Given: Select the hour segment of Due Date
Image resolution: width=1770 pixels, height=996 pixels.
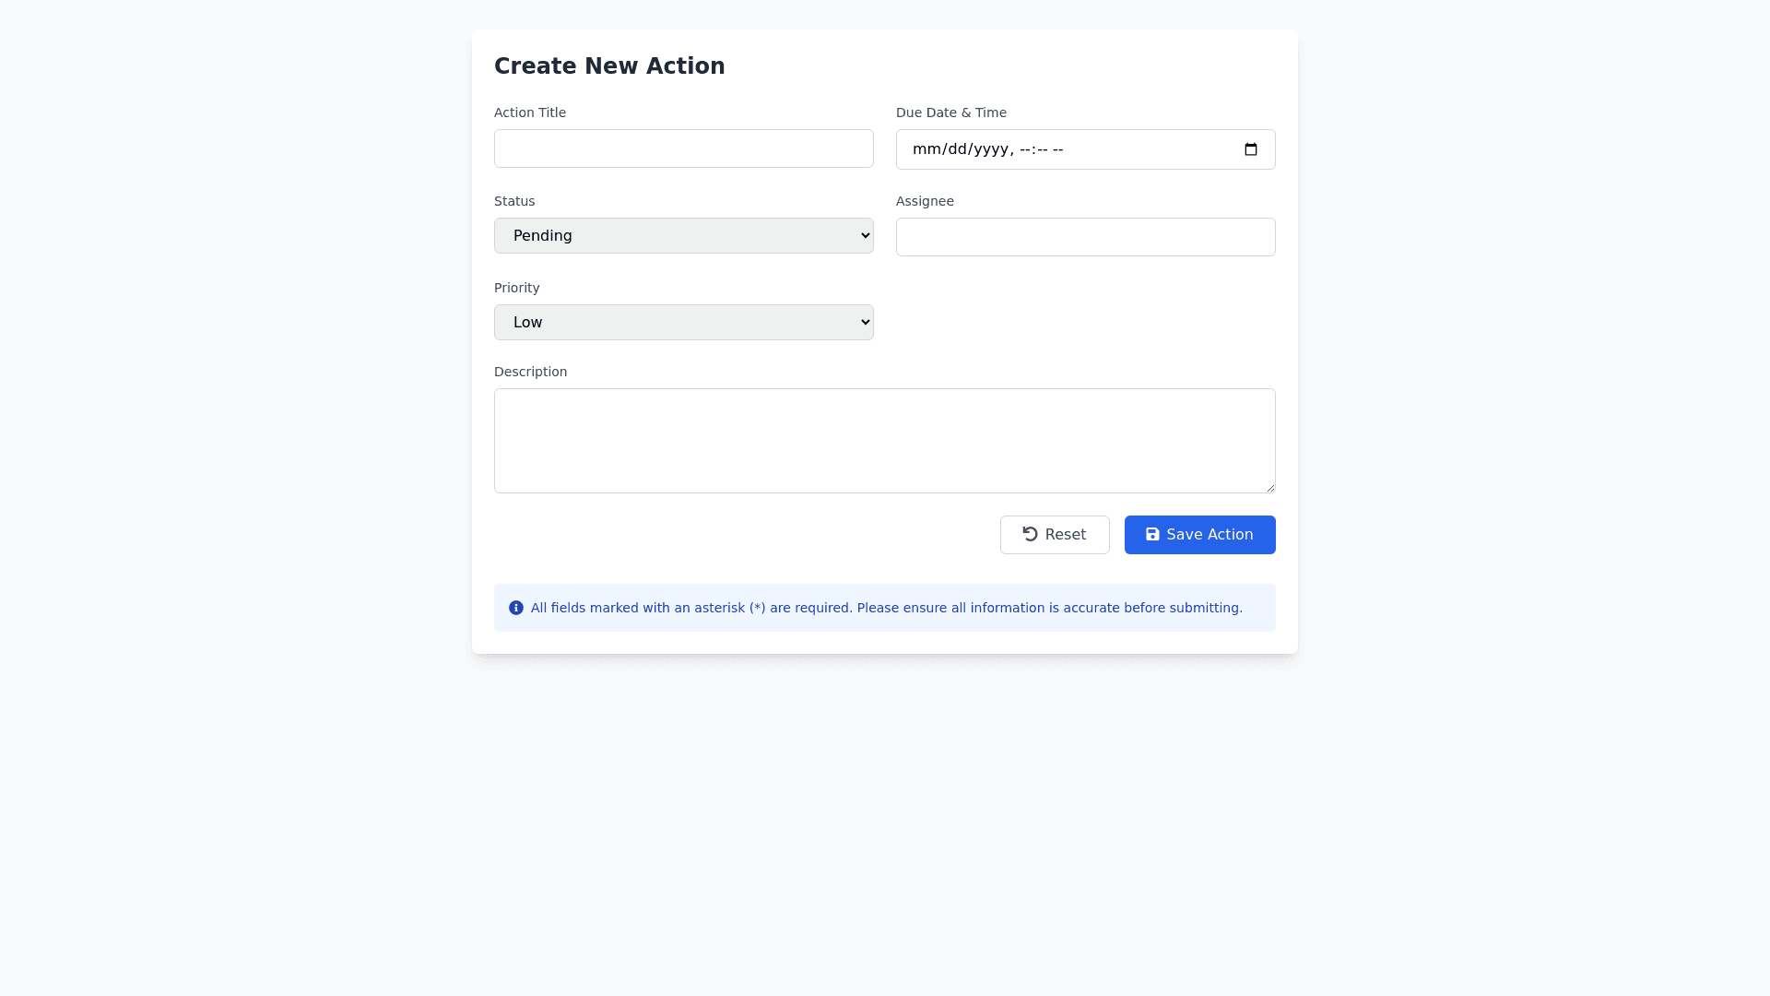Looking at the screenshot, I should pyautogui.click(x=1026, y=149).
